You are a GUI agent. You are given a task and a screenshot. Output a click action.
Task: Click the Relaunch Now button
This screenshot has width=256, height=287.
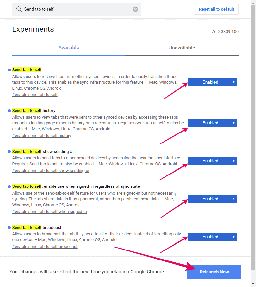coord(214,272)
